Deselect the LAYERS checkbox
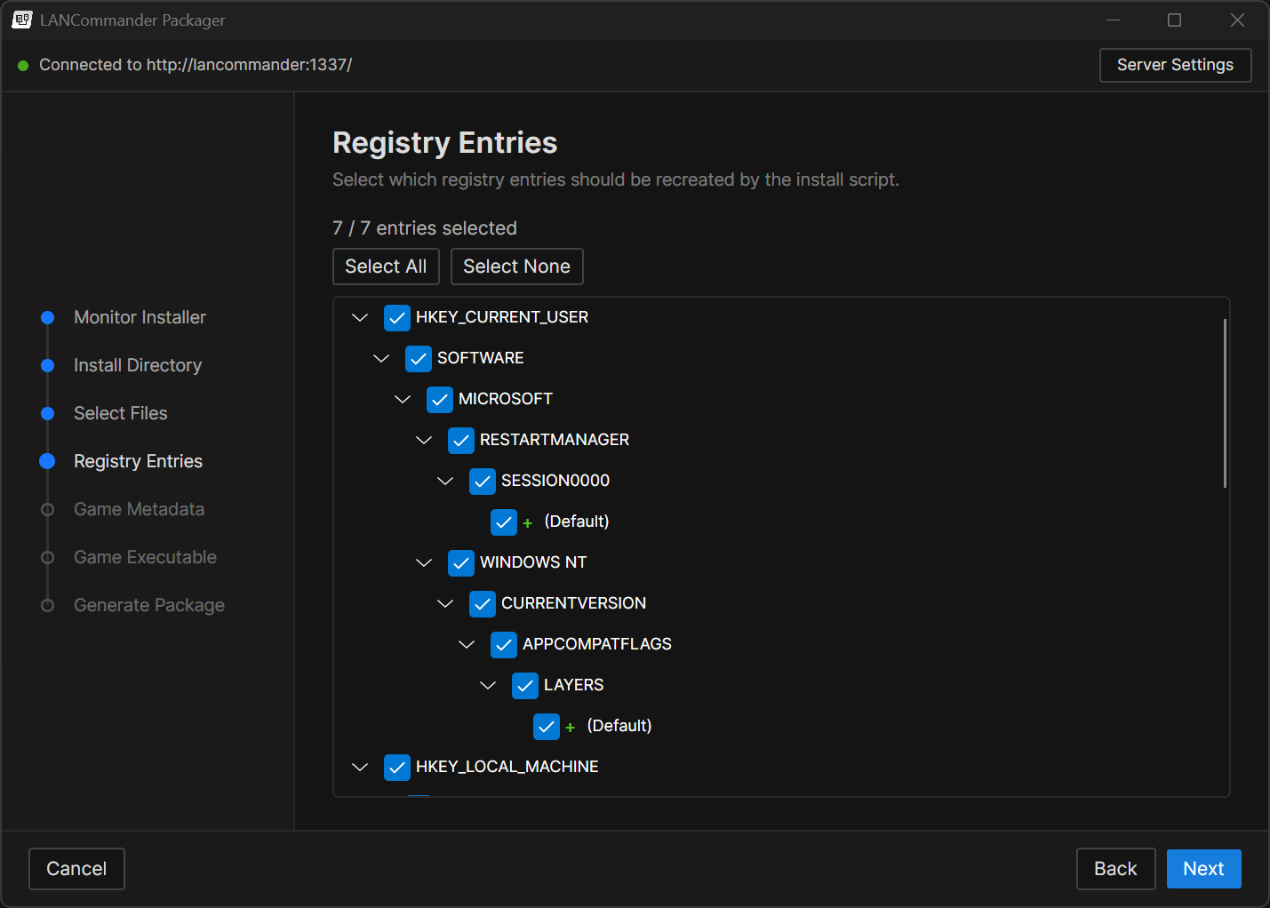The width and height of the screenshot is (1270, 908). [x=525, y=686]
